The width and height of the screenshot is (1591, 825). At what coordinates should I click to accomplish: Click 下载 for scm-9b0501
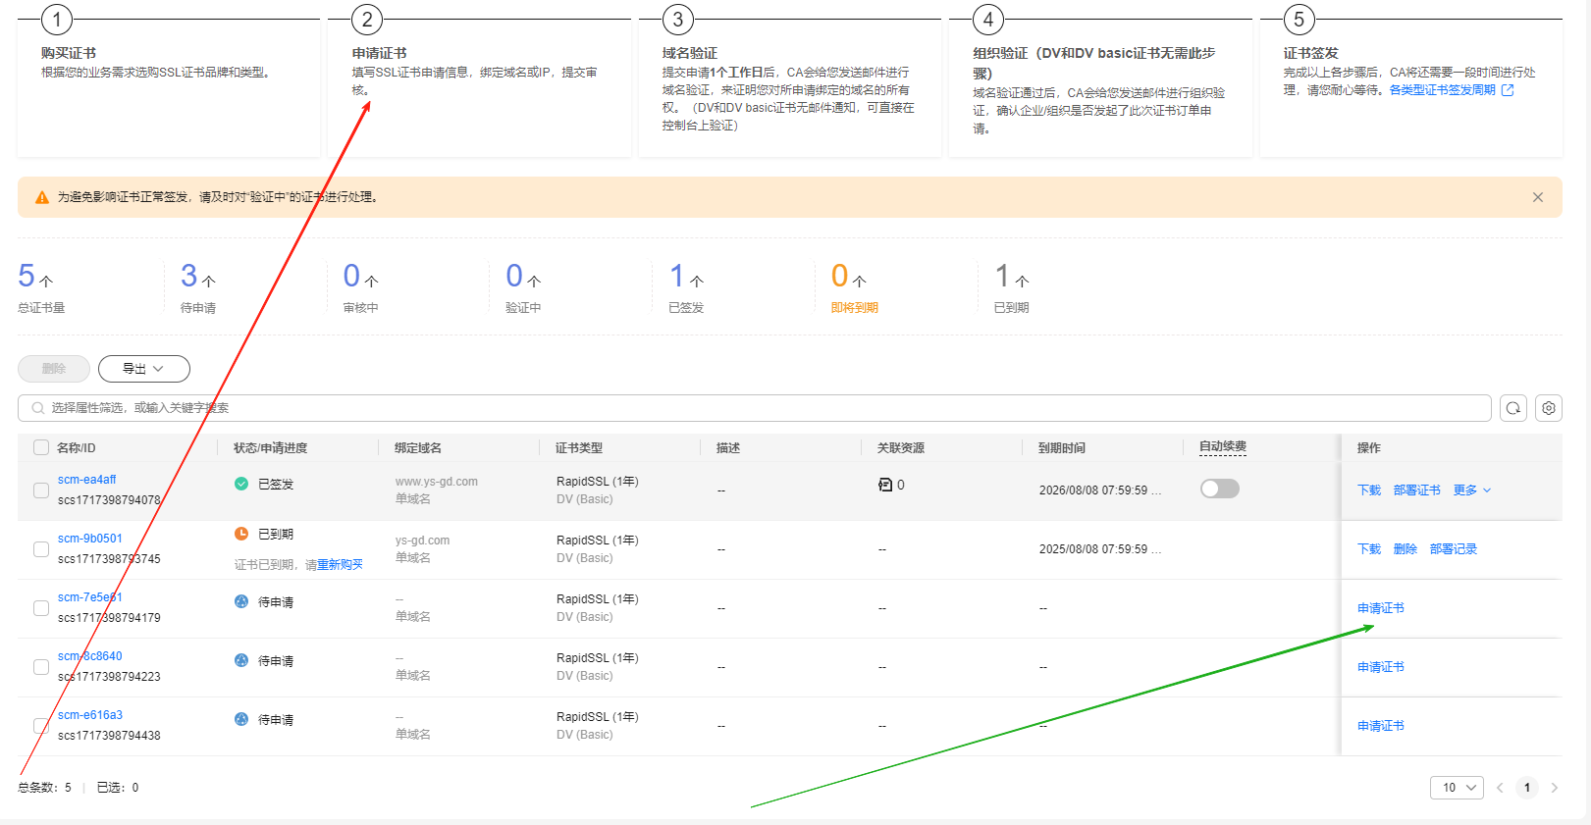click(1369, 549)
